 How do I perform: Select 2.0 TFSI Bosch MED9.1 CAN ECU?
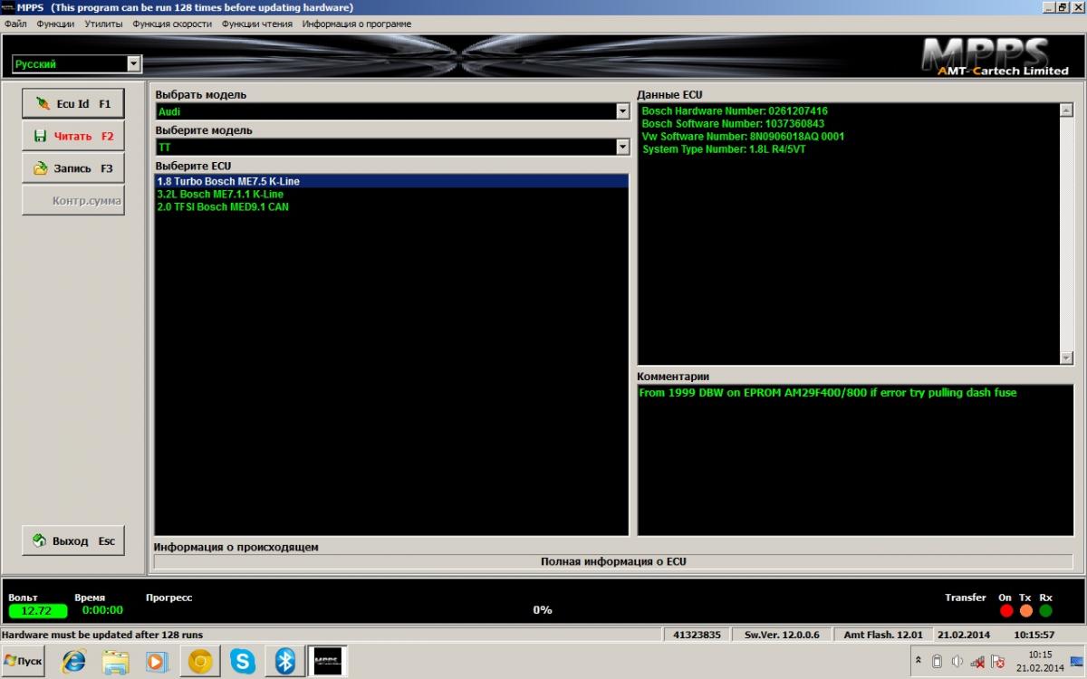(x=392, y=206)
